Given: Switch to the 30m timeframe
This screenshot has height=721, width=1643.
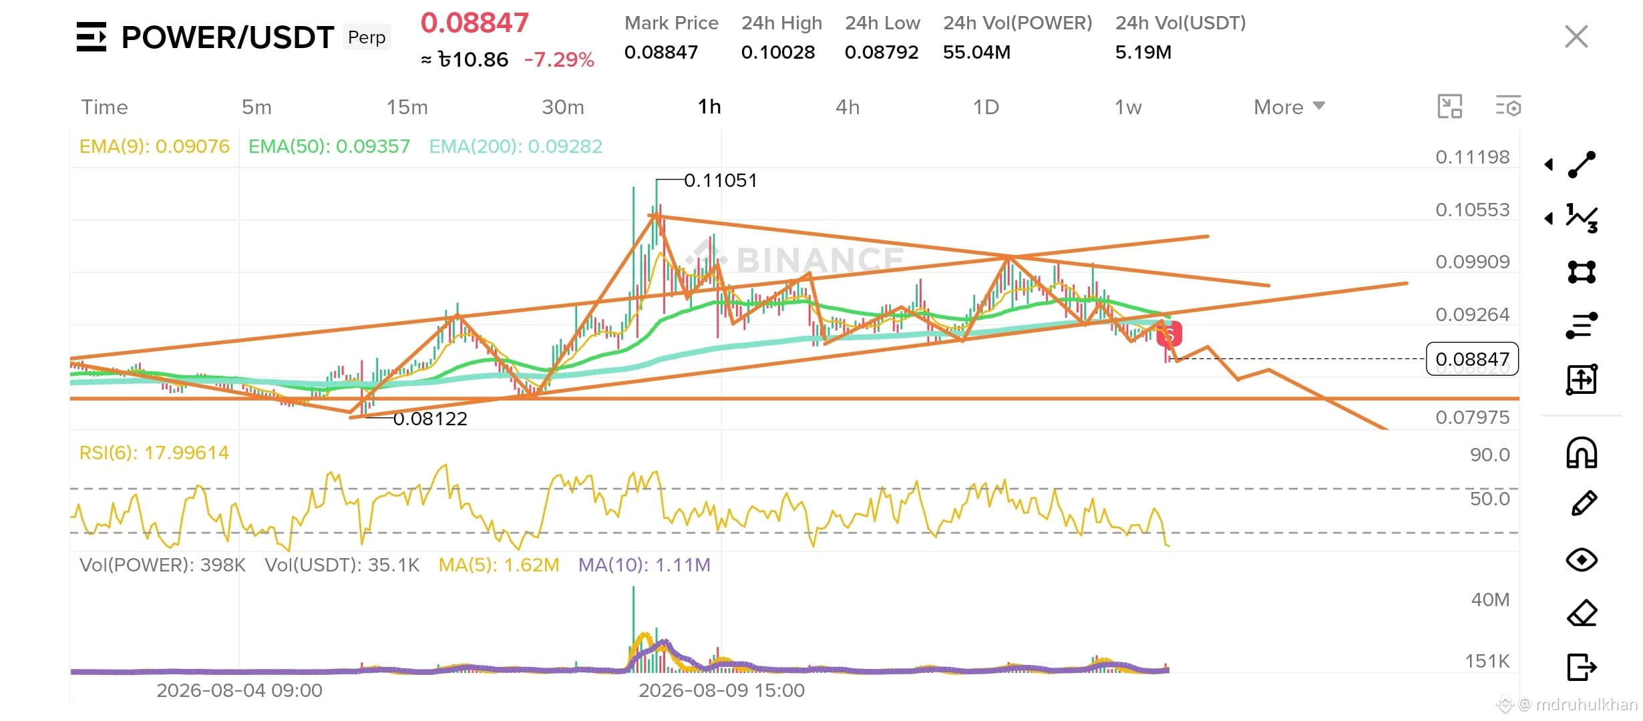Looking at the screenshot, I should click(x=563, y=107).
